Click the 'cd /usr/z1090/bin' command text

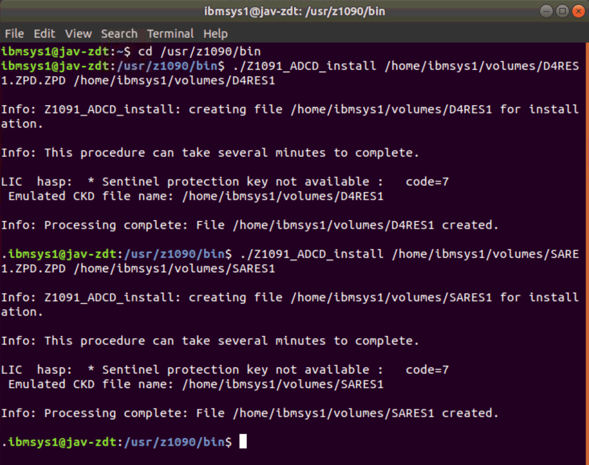coord(199,51)
